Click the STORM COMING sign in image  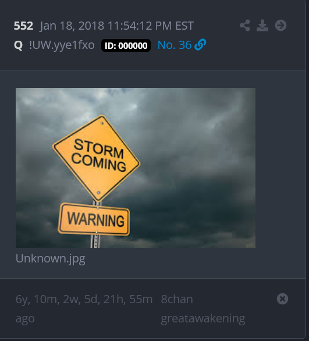97,158
